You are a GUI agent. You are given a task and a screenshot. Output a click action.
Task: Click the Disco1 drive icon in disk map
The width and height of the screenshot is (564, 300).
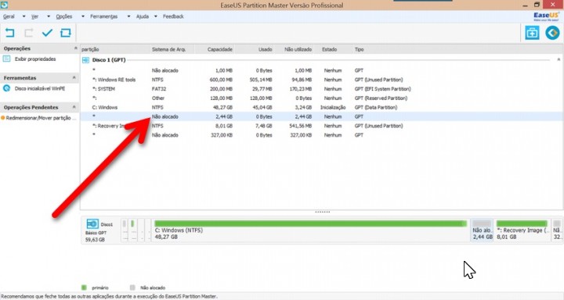pyautogui.click(x=92, y=224)
